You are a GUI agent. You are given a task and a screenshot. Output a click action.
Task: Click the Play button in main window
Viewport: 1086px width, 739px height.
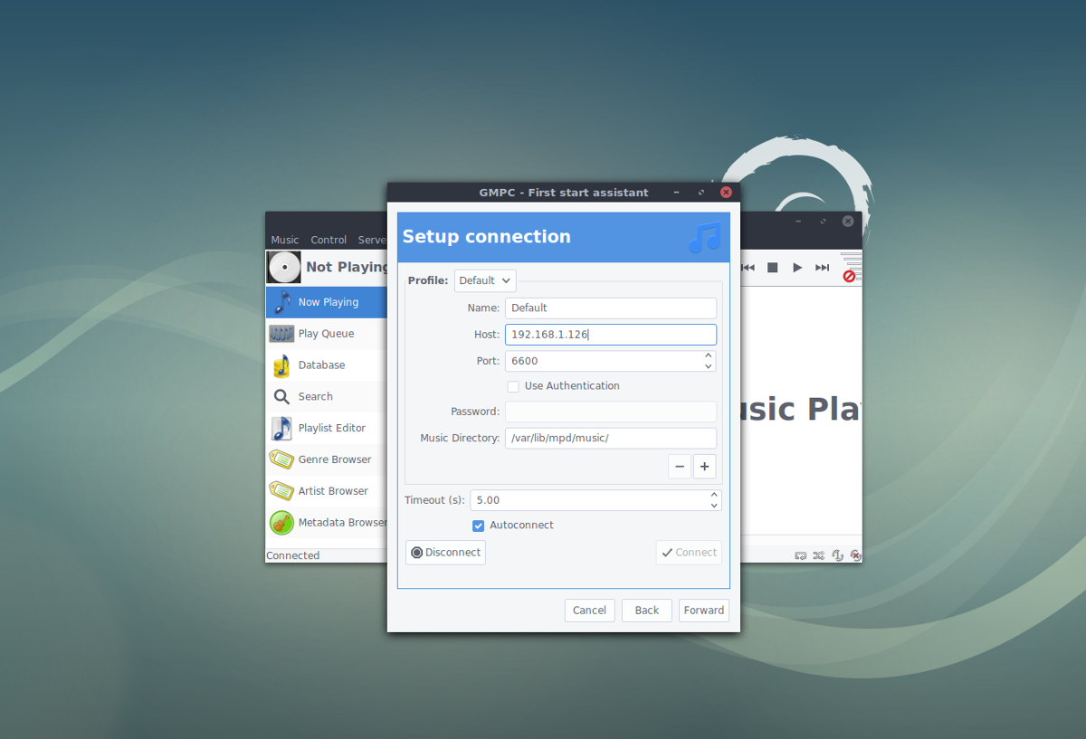click(x=797, y=268)
